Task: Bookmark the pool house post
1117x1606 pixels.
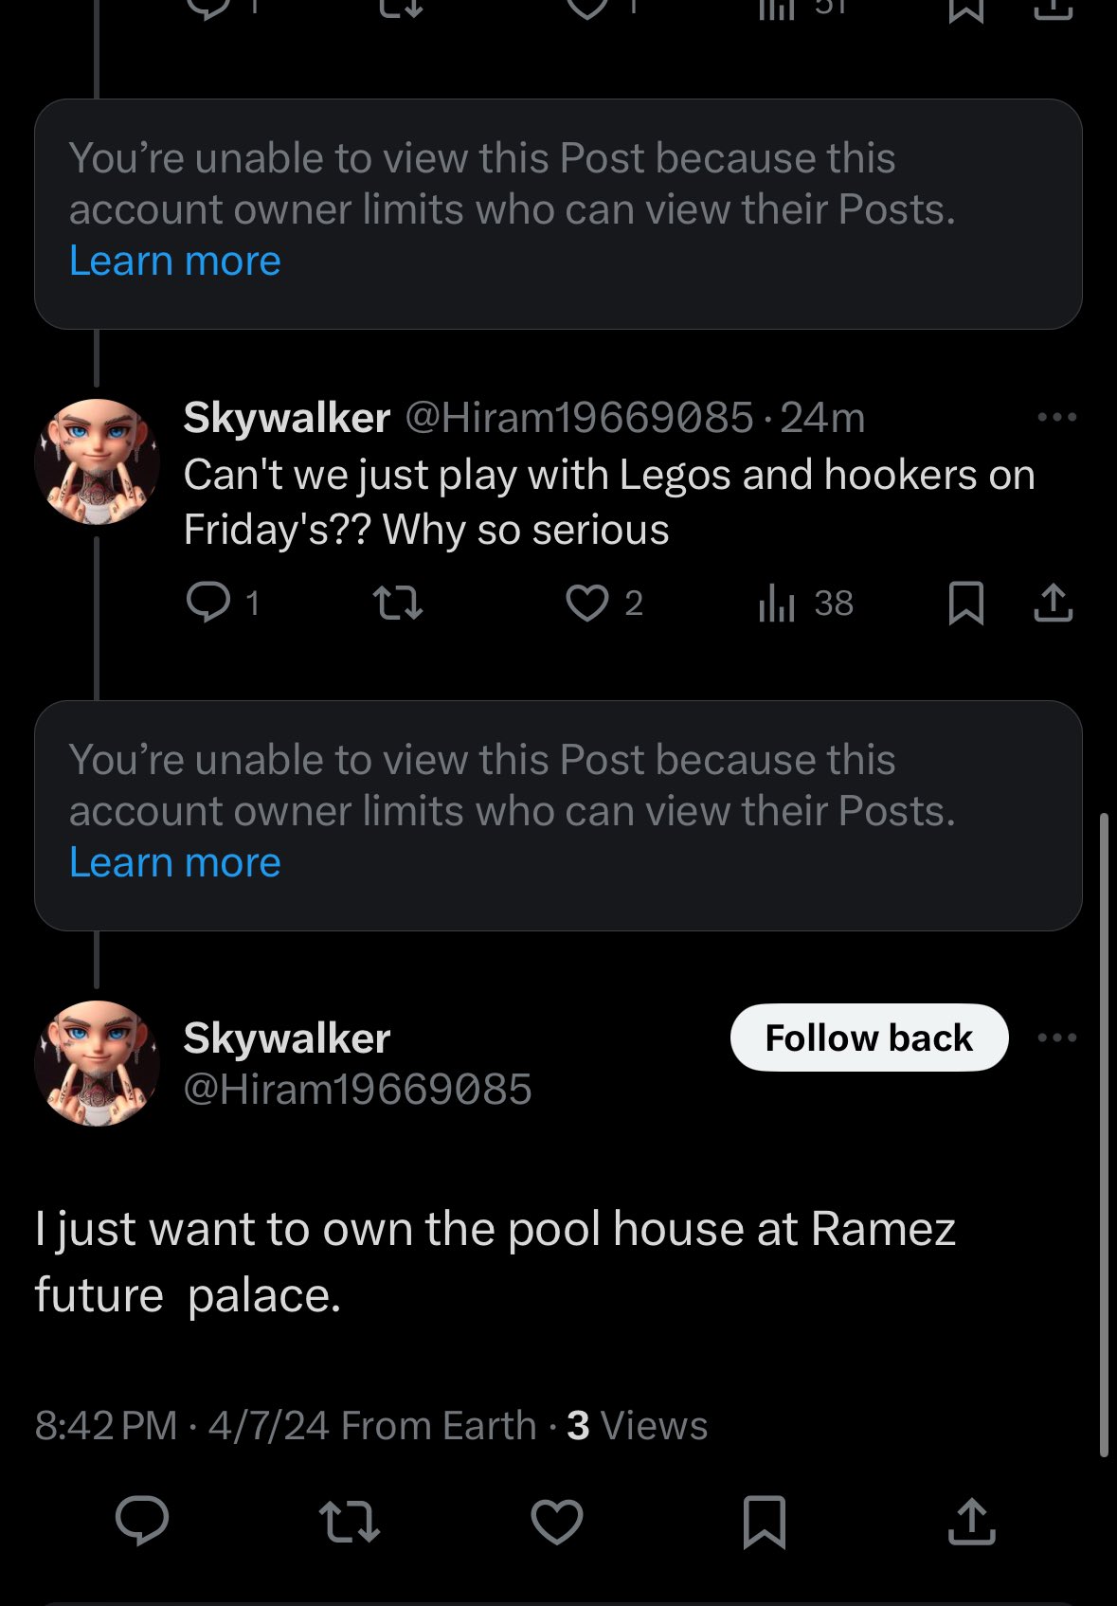Action: tap(765, 1521)
